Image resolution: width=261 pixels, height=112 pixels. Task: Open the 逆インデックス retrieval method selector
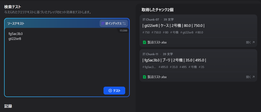click(x=113, y=23)
